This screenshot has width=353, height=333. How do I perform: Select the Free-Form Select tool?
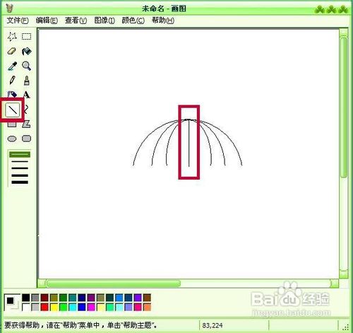click(12, 37)
